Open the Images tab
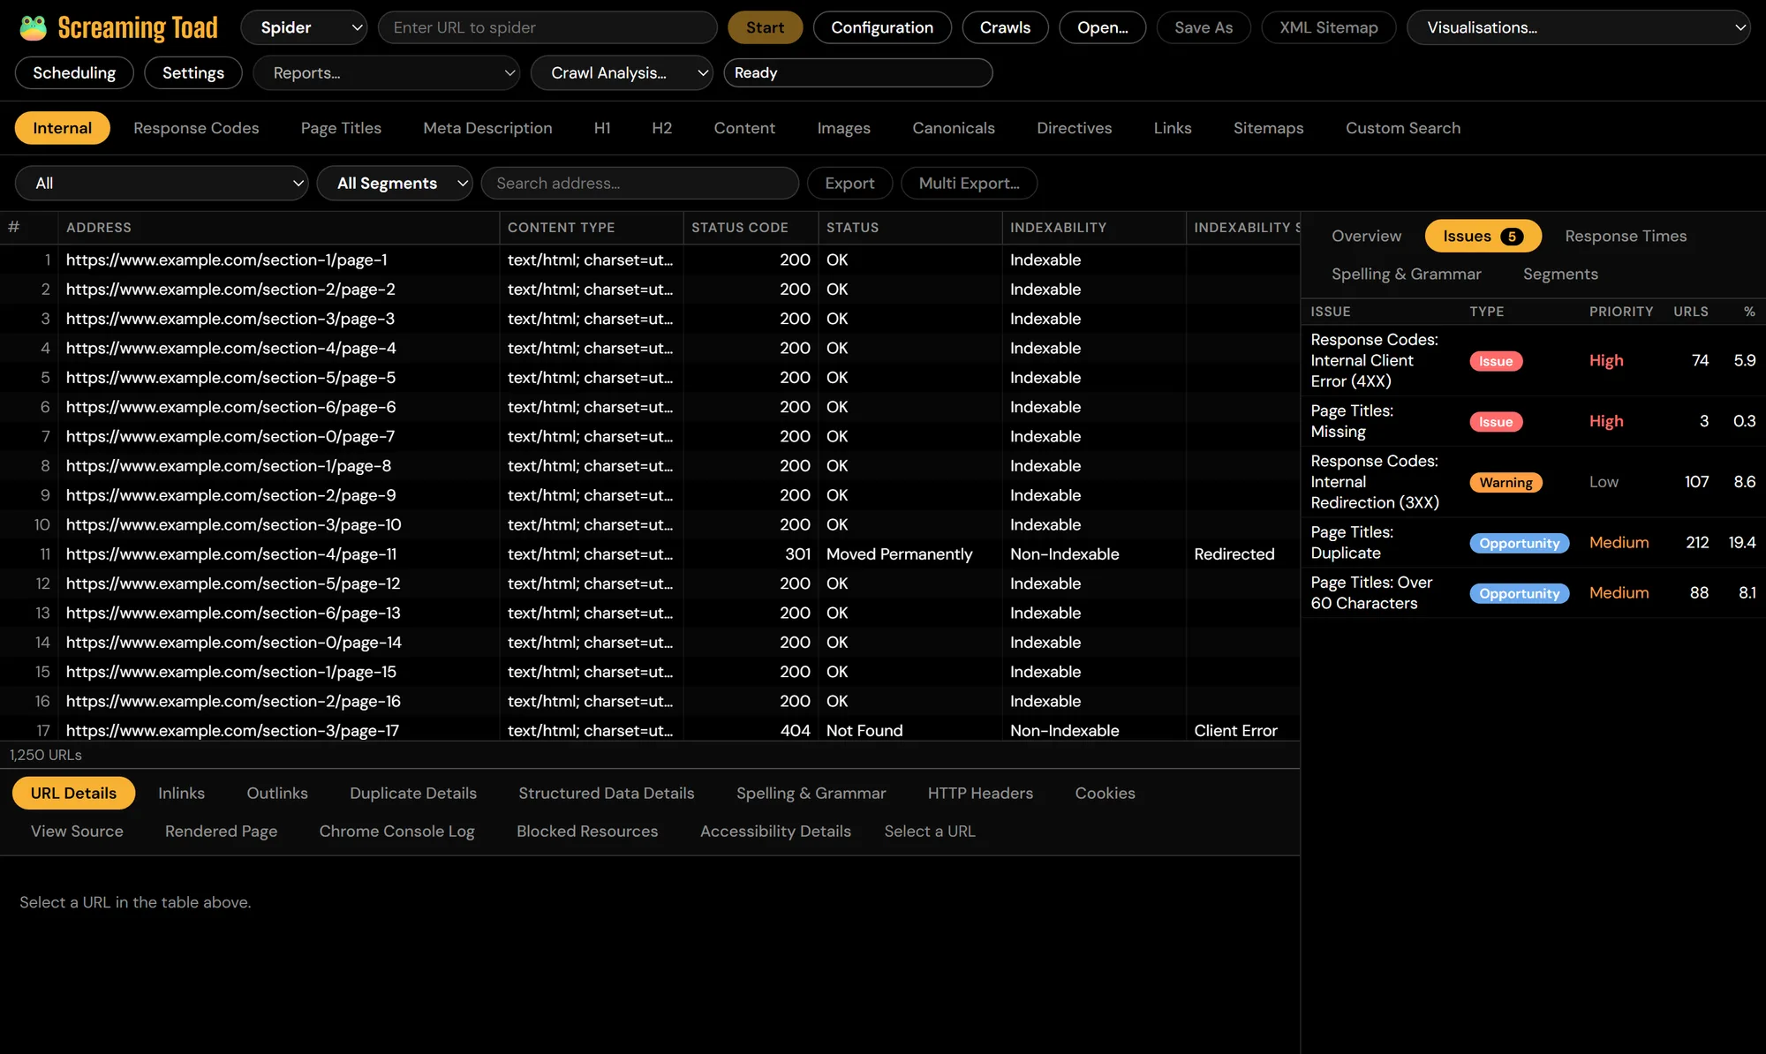Viewport: 1766px width, 1054px height. 843,128
